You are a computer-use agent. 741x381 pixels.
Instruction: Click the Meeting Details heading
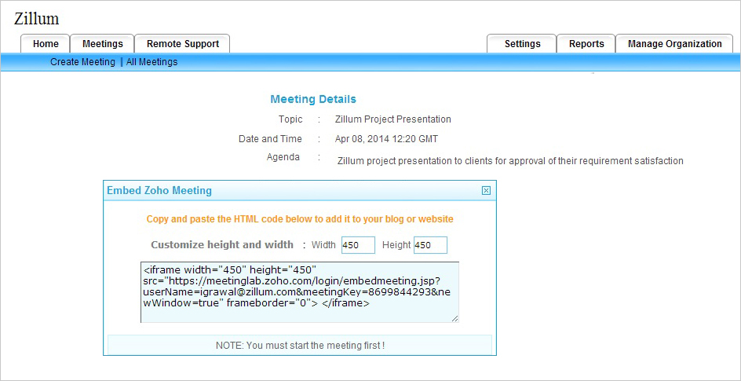pos(313,99)
